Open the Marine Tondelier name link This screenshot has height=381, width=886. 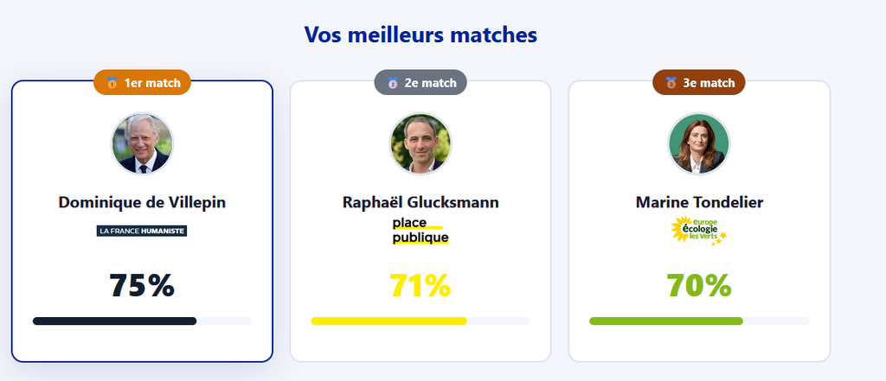click(x=699, y=202)
